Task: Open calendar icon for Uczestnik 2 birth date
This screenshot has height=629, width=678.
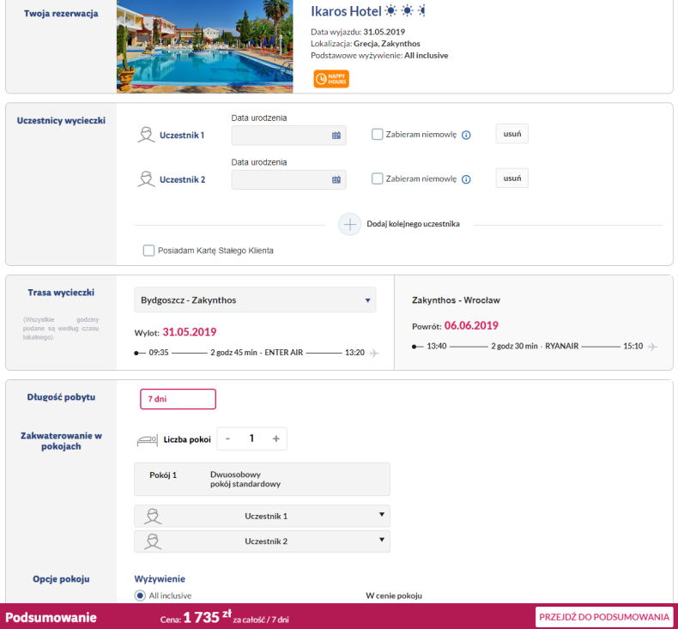Action: point(336,179)
